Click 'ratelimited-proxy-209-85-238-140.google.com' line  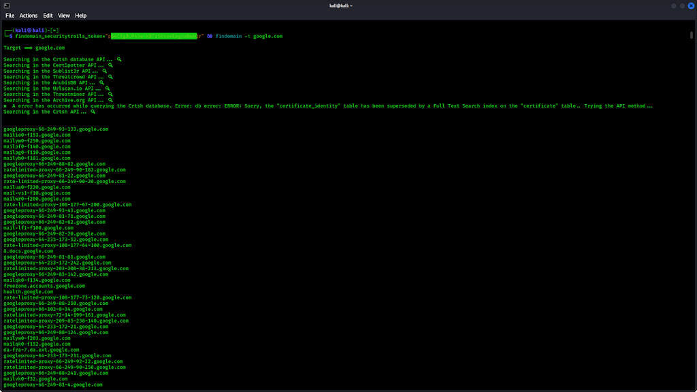pyautogui.click(x=66, y=321)
